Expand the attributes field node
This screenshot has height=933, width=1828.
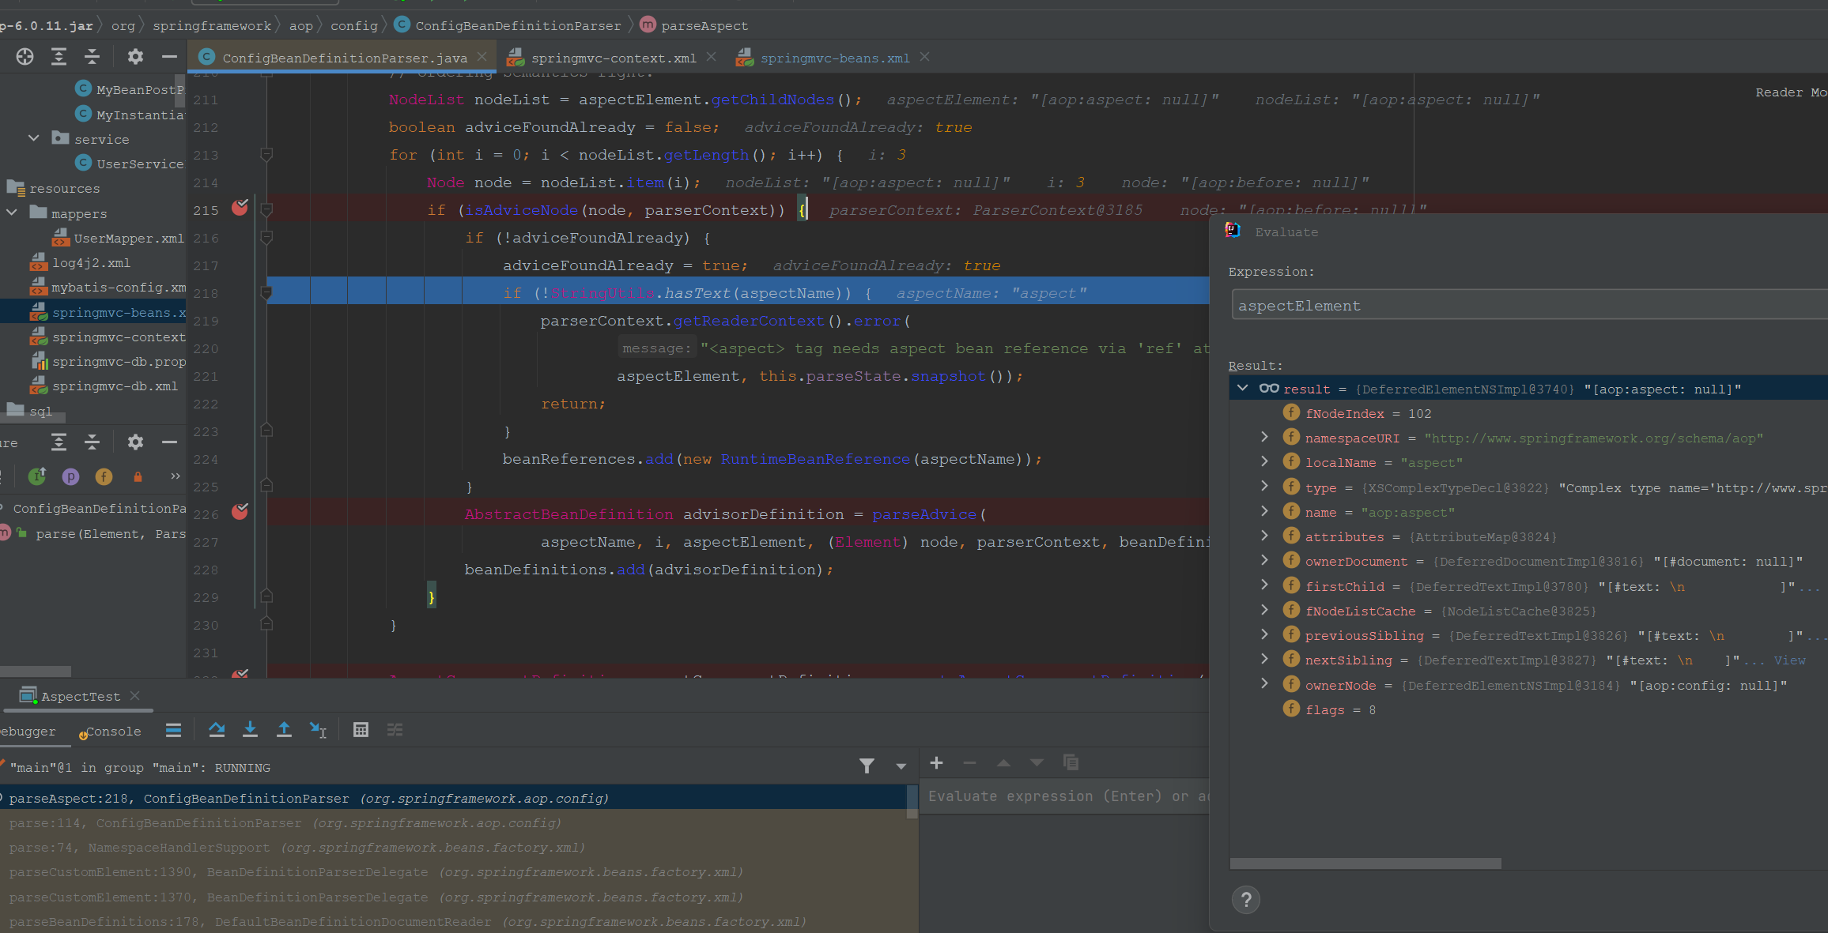(x=1264, y=536)
